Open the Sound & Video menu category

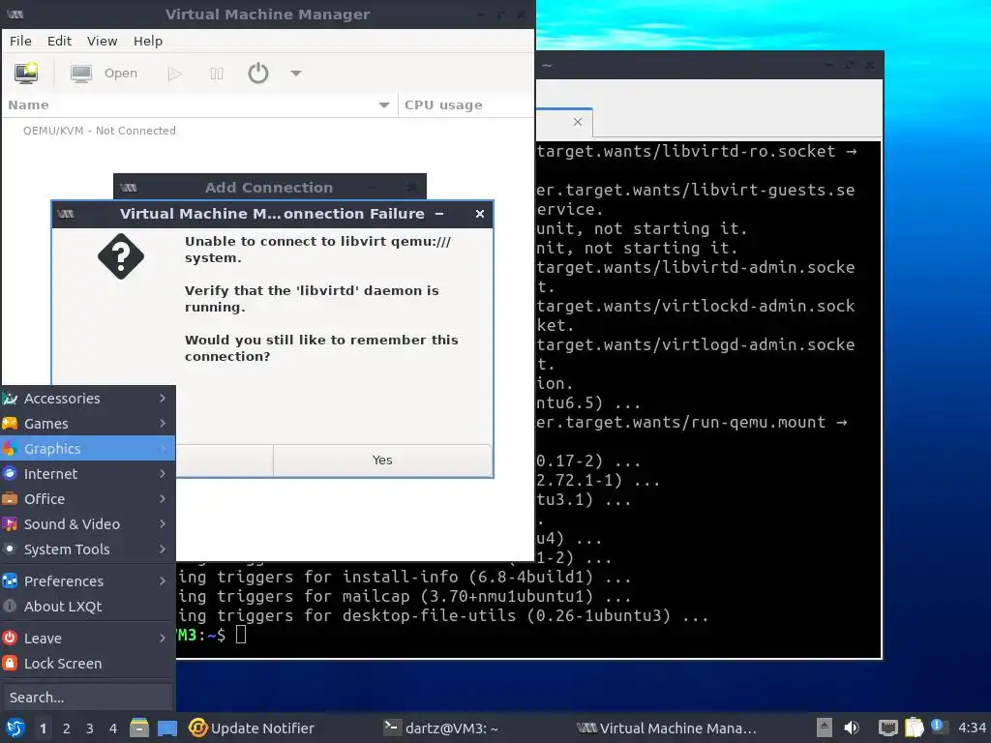pos(88,524)
